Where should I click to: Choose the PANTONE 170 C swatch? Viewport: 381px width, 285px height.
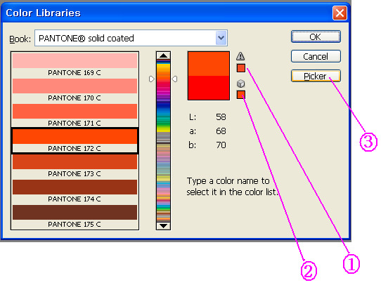point(75,90)
